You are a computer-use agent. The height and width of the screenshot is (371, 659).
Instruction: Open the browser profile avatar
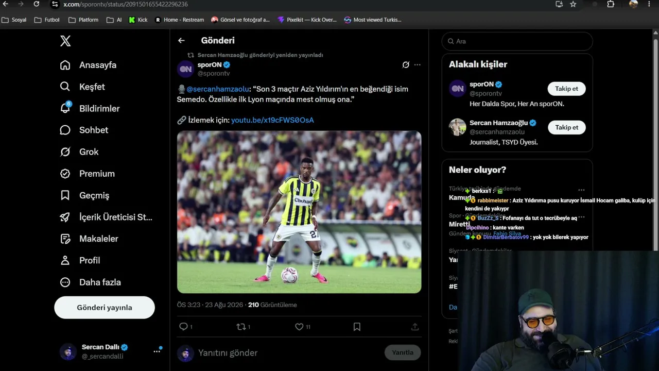click(x=633, y=4)
